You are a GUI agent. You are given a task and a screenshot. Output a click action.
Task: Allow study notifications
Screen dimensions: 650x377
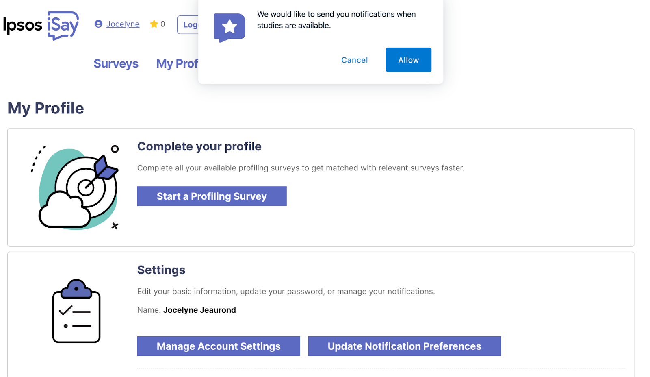click(x=408, y=60)
